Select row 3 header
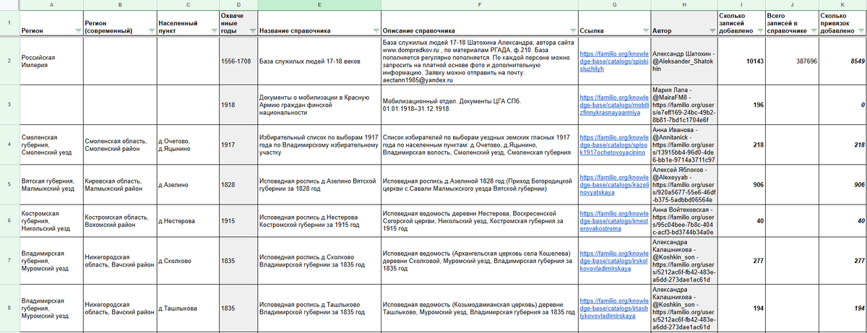The image size is (867, 333). (x=9, y=105)
